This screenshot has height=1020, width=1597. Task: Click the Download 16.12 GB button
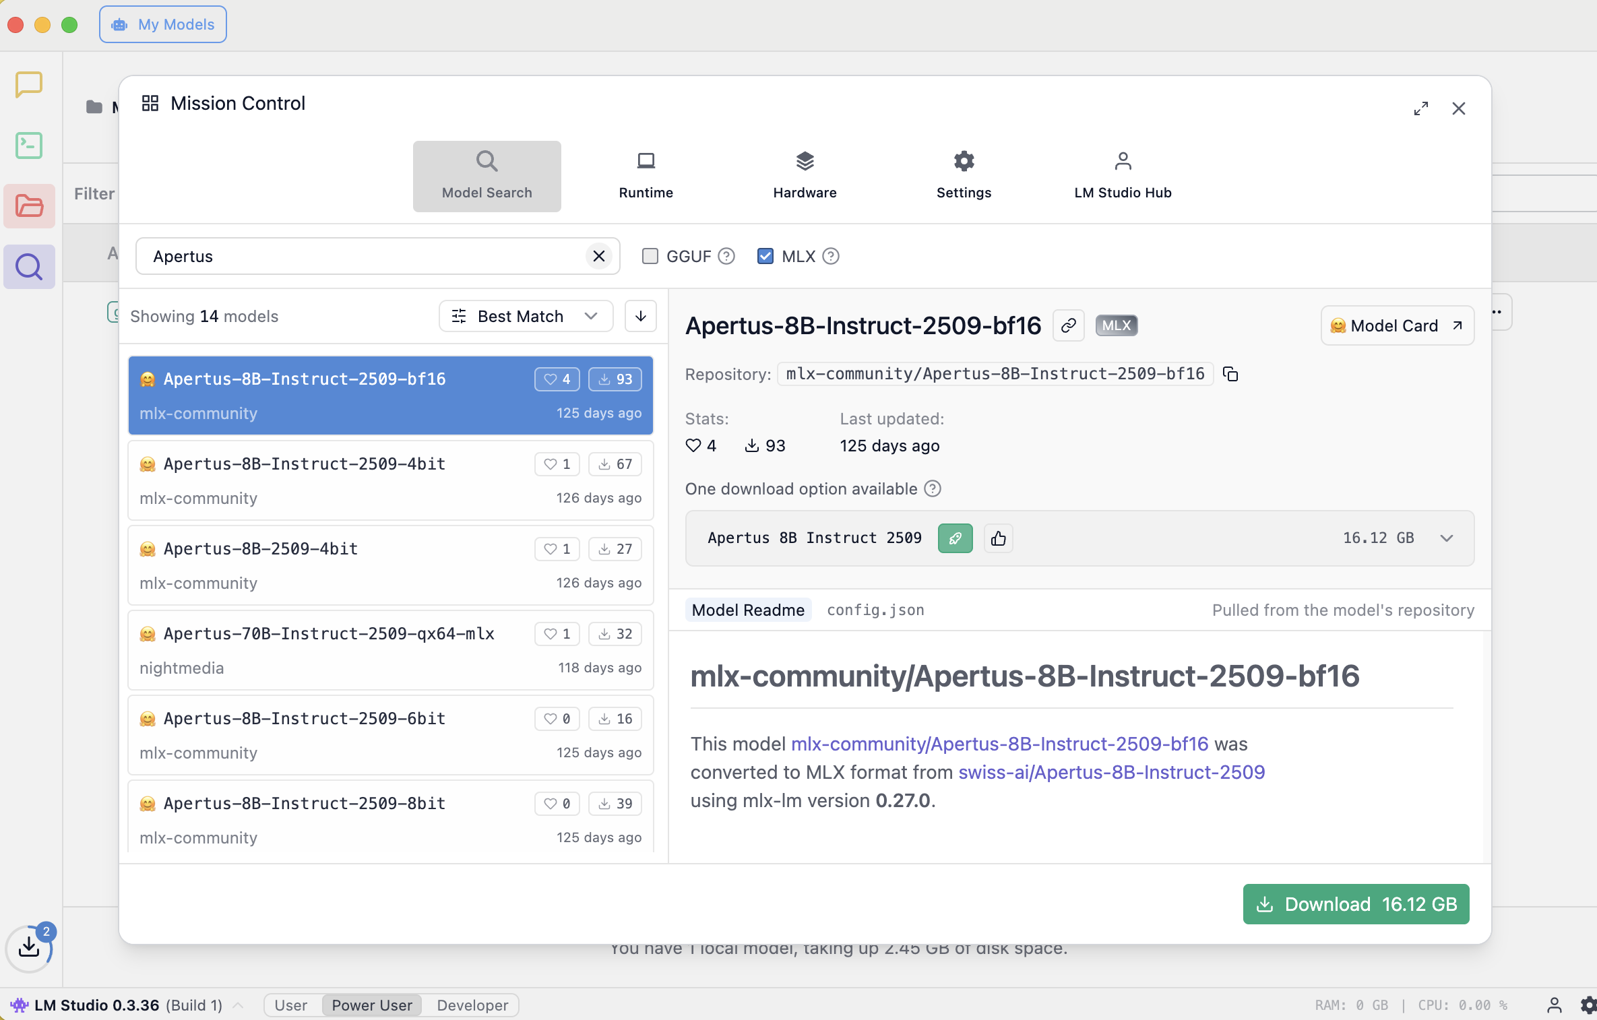pyautogui.click(x=1356, y=904)
